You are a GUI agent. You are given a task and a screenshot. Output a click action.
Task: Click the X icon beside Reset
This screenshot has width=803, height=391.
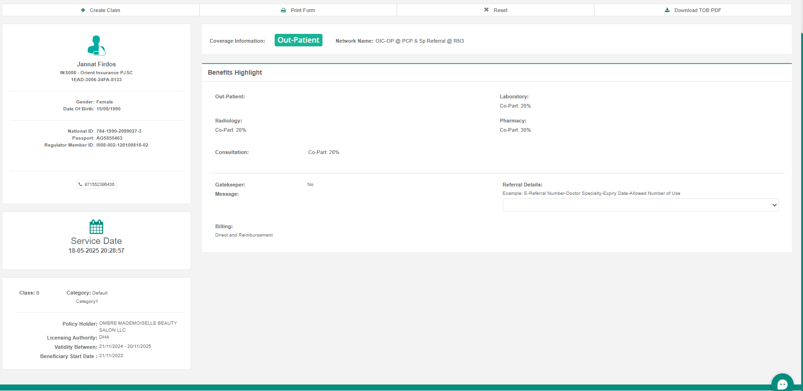coord(487,10)
